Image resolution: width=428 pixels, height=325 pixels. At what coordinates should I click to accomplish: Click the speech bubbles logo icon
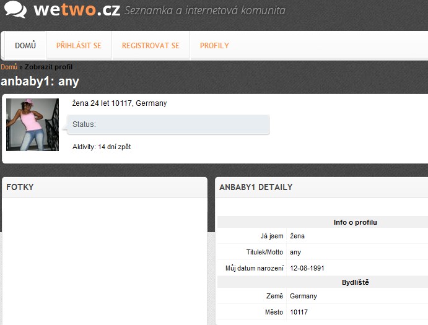[15, 9]
